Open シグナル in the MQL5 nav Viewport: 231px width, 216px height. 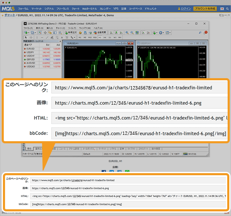[49, 9]
